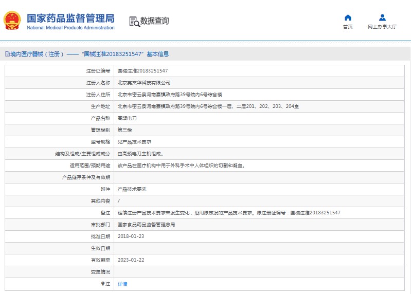Select 国家食品药品监督管理总局 approver
Screen dimensions: 411x294
[x=146, y=225]
